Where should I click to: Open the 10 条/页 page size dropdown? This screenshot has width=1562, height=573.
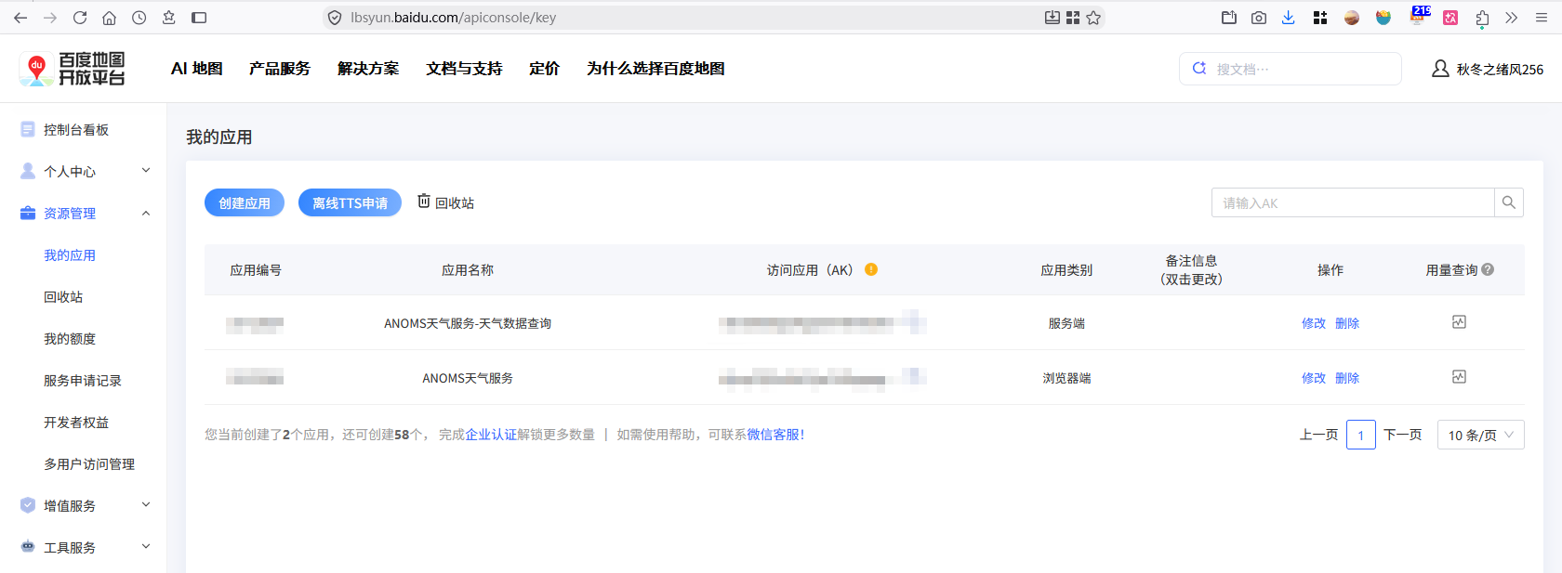[x=1481, y=435]
